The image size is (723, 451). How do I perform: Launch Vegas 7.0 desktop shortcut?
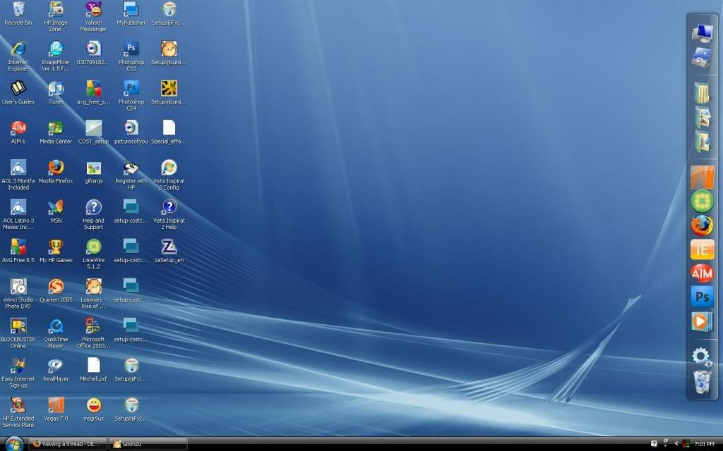[x=56, y=409]
